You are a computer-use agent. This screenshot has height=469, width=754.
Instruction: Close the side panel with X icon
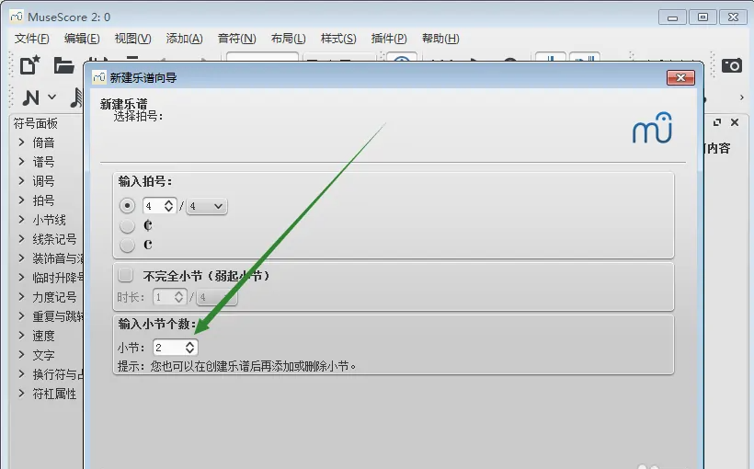point(735,122)
